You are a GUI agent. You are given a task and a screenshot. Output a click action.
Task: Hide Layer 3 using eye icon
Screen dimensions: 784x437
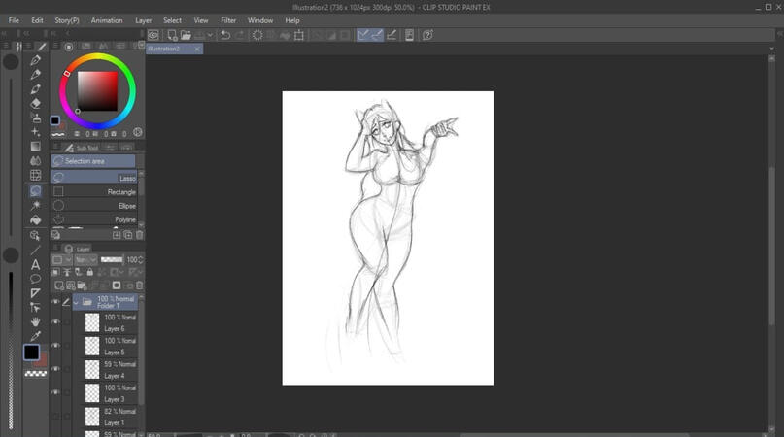[55, 392]
